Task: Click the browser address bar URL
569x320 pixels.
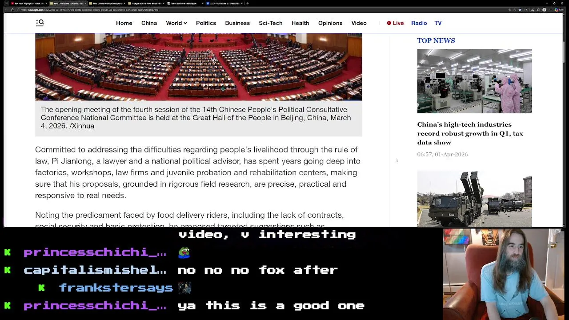Action: [89, 9]
